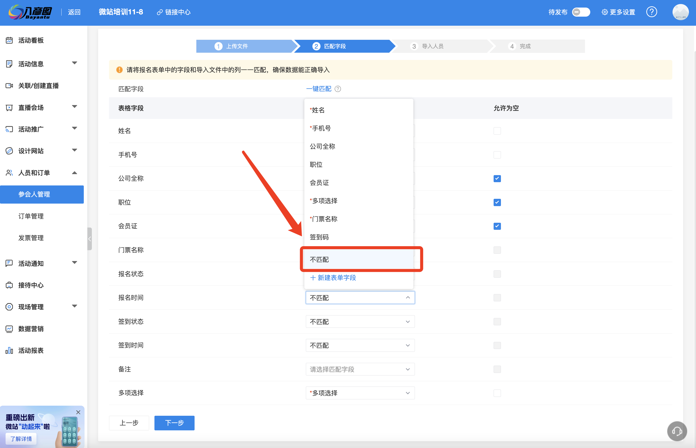Click the 现场管理 target icon
This screenshot has width=696, height=448.
[9, 307]
